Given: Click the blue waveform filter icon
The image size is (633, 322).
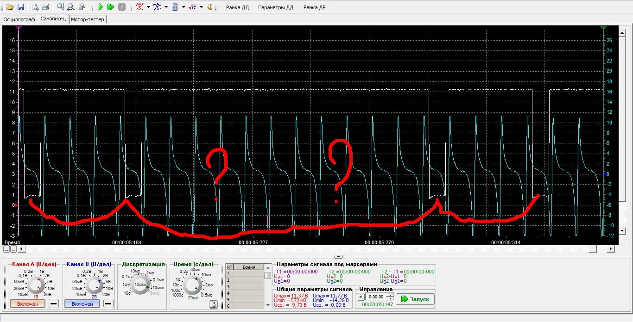Looking at the screenshot, I should [x=157, y=7].
